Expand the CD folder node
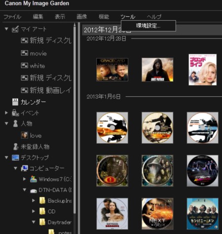Viewport: 222px width, 234px height. click(34, 211)
